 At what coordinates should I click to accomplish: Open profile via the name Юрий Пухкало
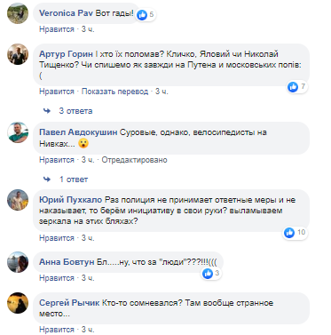pos(70,200)
